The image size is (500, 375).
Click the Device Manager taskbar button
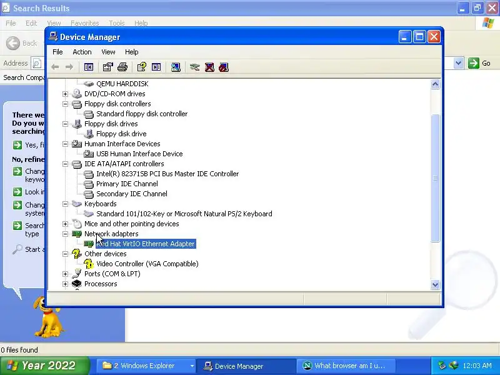point(246,366)
